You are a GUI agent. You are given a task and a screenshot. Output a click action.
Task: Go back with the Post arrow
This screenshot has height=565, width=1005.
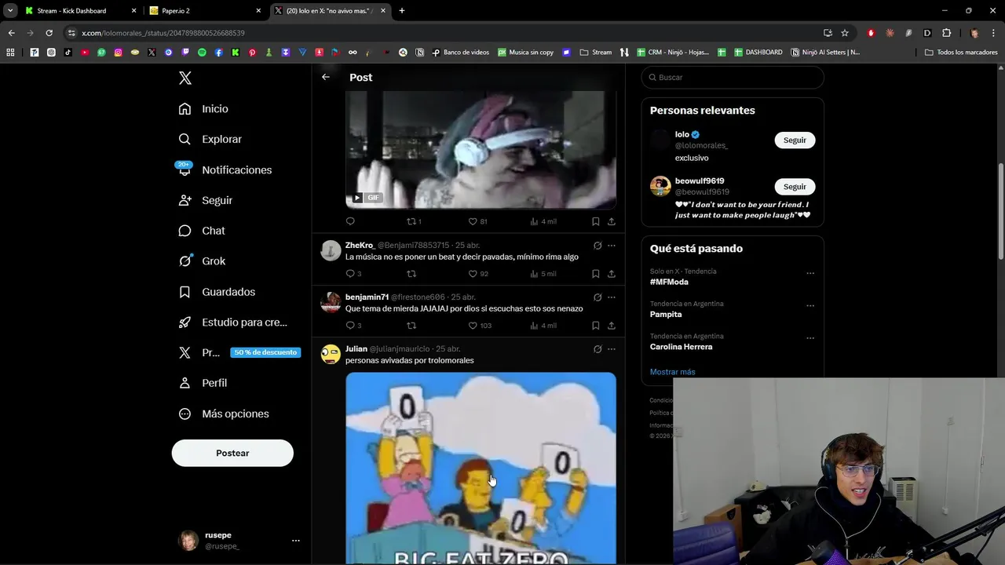pyautogui.click(x=326, y=77)
